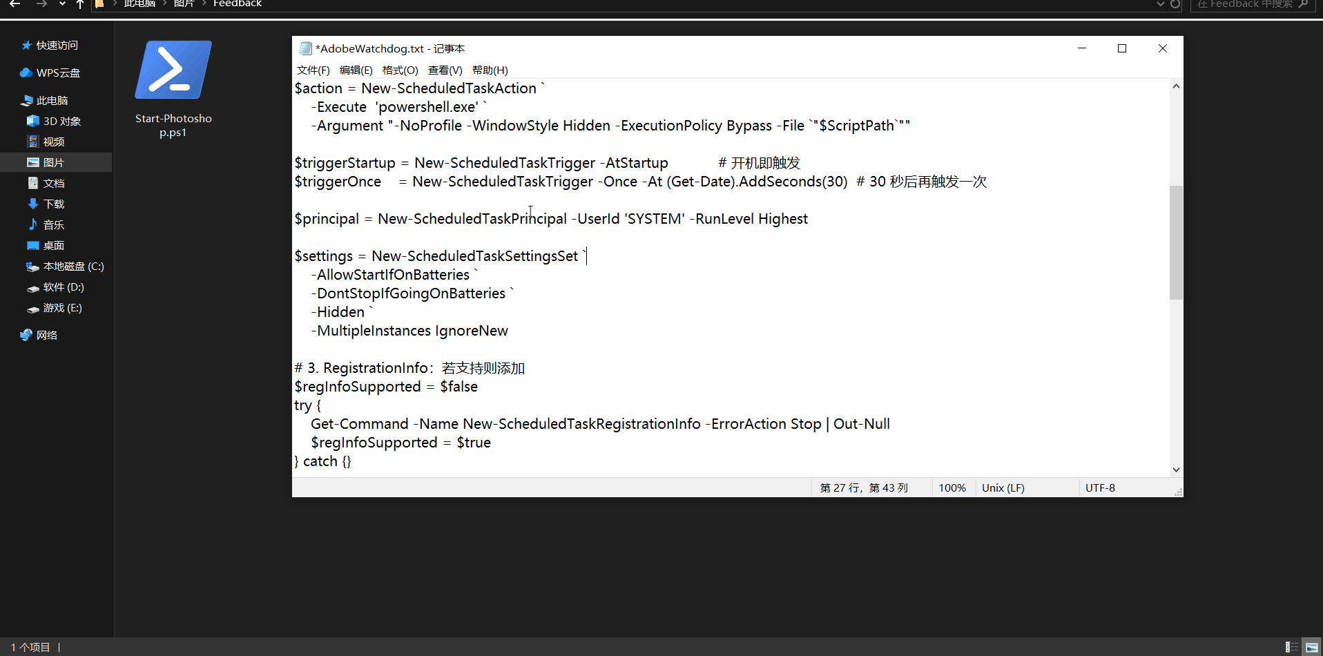Minimize the Notepad window
The image size is (1323, 656).
pyautogui.click(x=1082, y=48)
